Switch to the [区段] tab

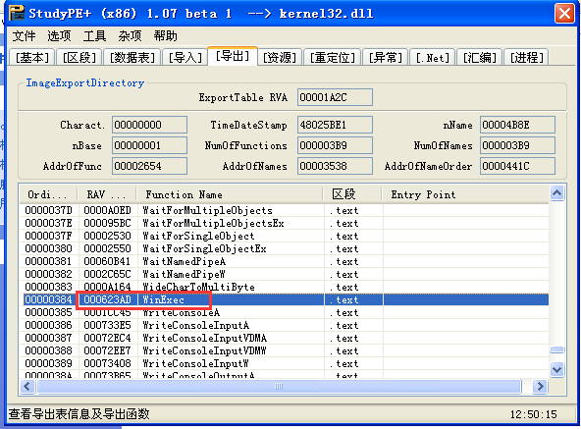[79, 58]
